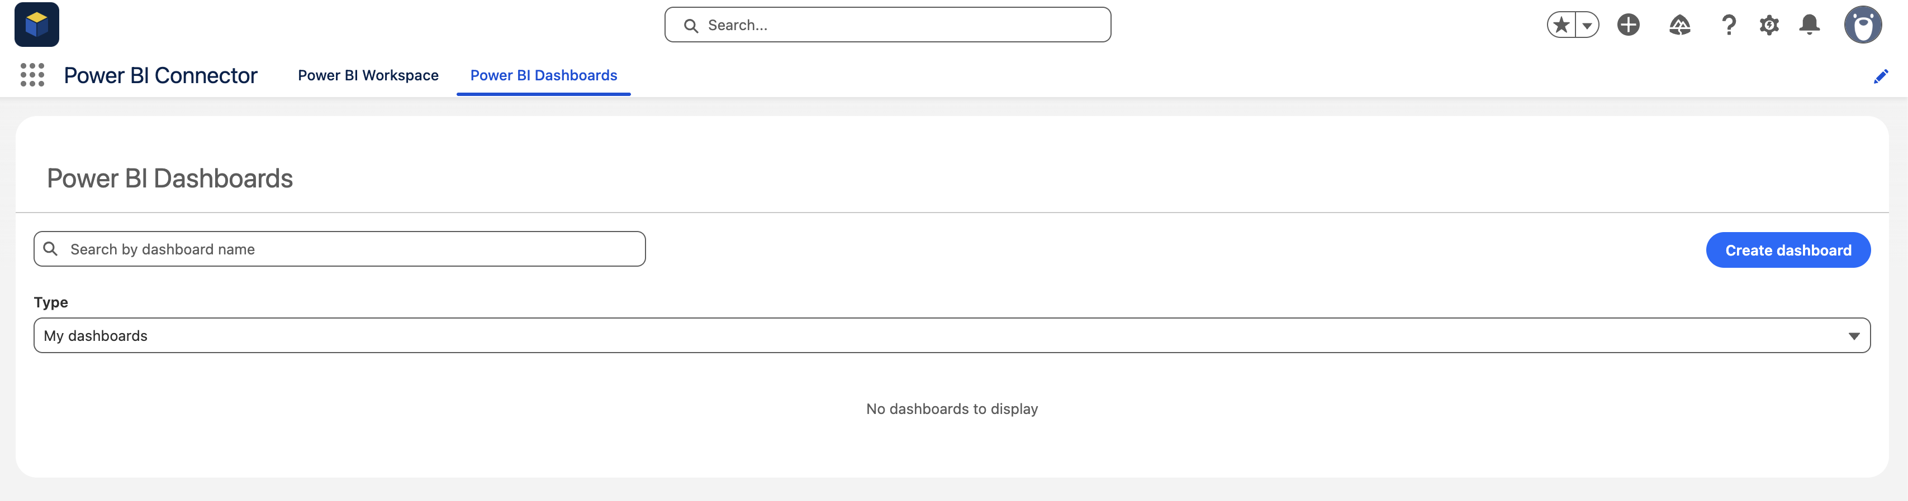Open the help question mark icon
1908x501 pixels.
(x=1728, y=25)
